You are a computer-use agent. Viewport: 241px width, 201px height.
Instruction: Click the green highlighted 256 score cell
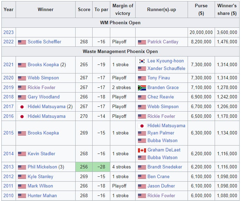pos(84,167)
